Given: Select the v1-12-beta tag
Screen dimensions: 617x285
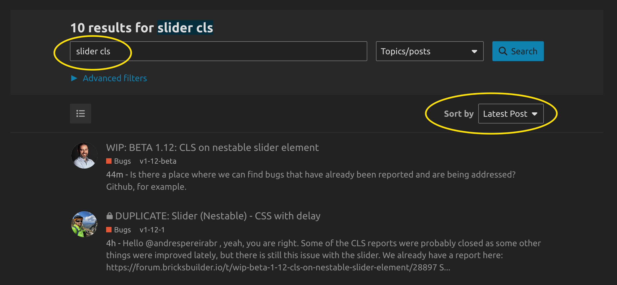Looking at the screenshot, I should click(158, 161).
